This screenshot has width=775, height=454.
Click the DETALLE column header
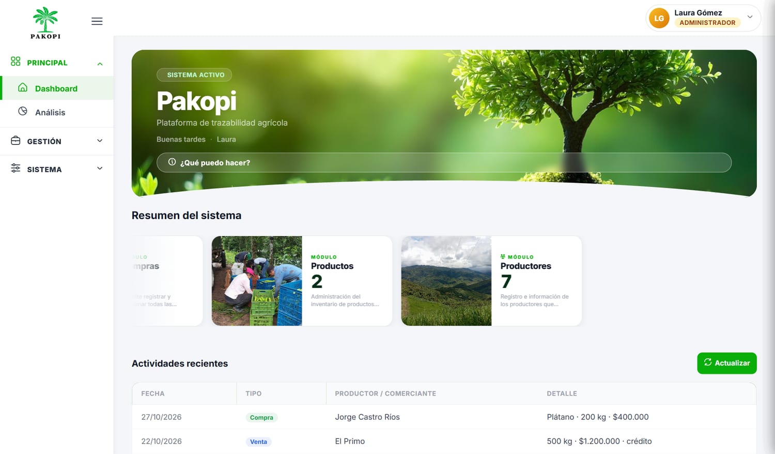[x=562, y=394]
